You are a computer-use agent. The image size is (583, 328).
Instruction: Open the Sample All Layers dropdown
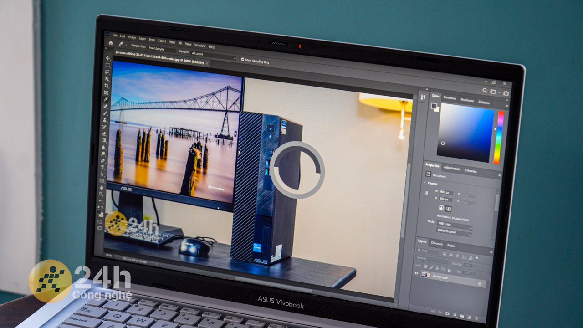point(214,56)
